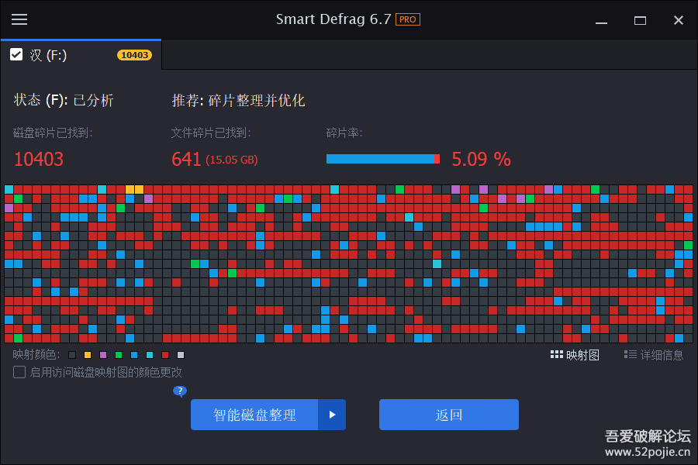Click the yellow legend color swatch
The height and width of the screenshot is (465, 698).
tap(88, 355)
